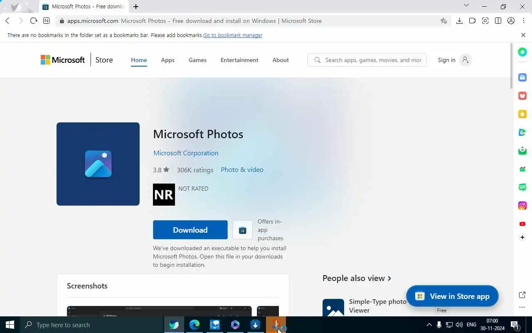This screenshot has width=532, height=333.
Task: Open the Microsoft Store download icon in the taskbar
Action: pos(255,325)
